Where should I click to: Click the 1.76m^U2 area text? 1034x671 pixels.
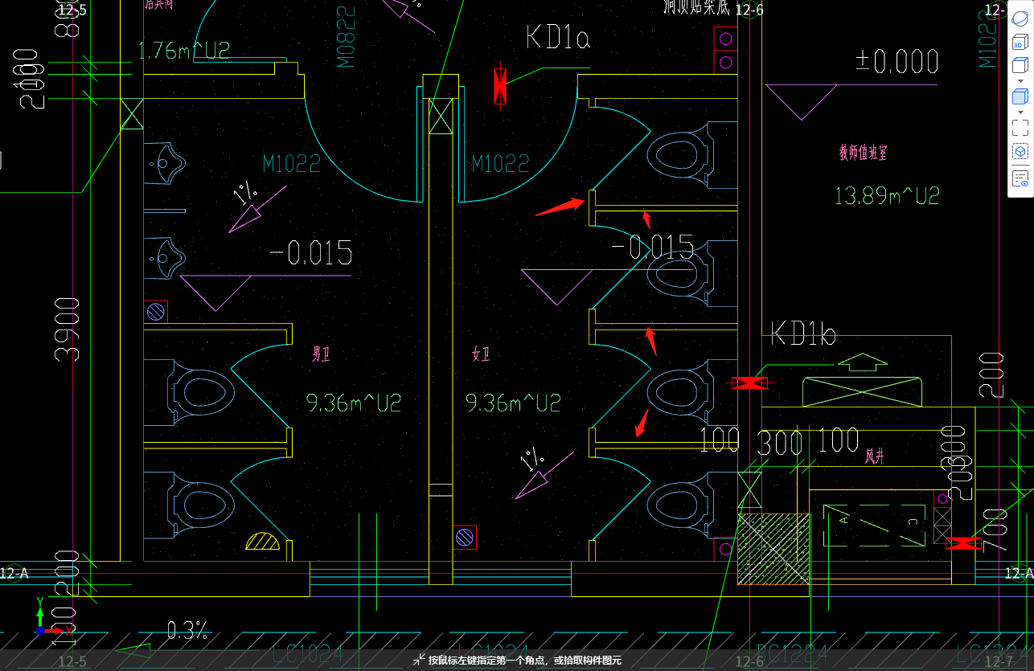pos(184,51)
